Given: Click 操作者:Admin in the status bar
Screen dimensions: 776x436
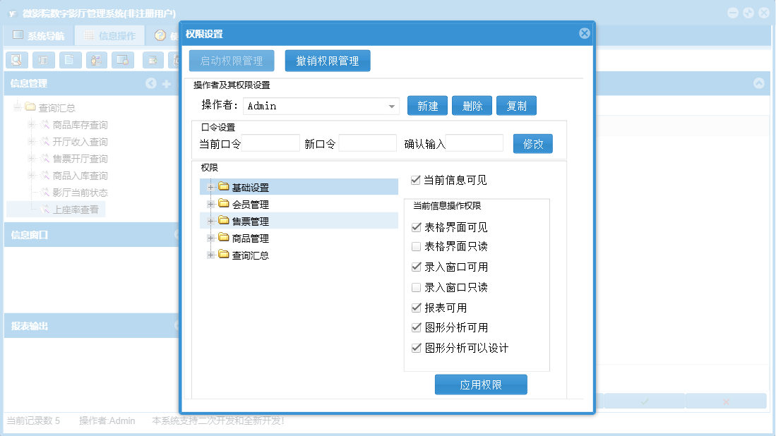Looking at the screenshot, I should [x=107, y=420].
